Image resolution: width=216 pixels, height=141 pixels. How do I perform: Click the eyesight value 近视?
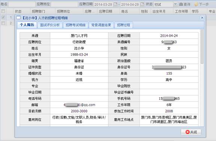[x=79, y=80]
